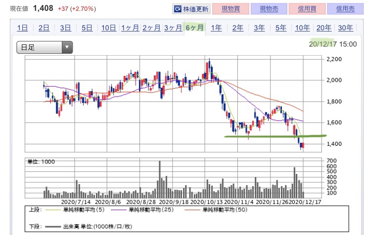
Task: Click the 20/12/17 15:00 timestamp
Action: pyautogui.click(x=333, y=44)
